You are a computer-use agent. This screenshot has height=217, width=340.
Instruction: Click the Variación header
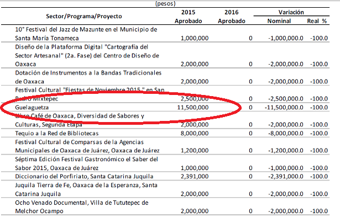click(291, 12)
